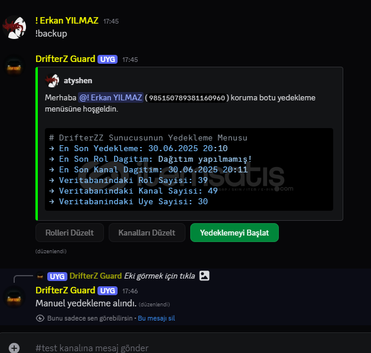Click the UYG badge next to DrifterZ Guard 17:45
Screen dimensions: 371x353
click(x=108, y=59)
